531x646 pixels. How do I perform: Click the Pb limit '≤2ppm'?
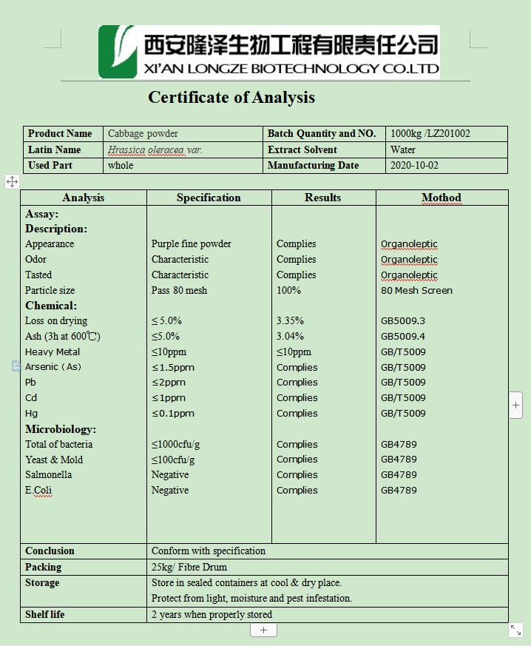click(169, 383)
